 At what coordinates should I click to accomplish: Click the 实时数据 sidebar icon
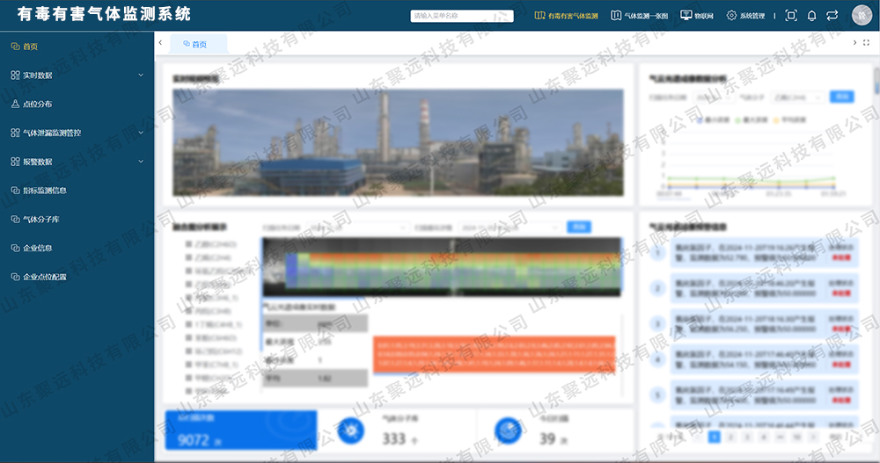point(15,75)
